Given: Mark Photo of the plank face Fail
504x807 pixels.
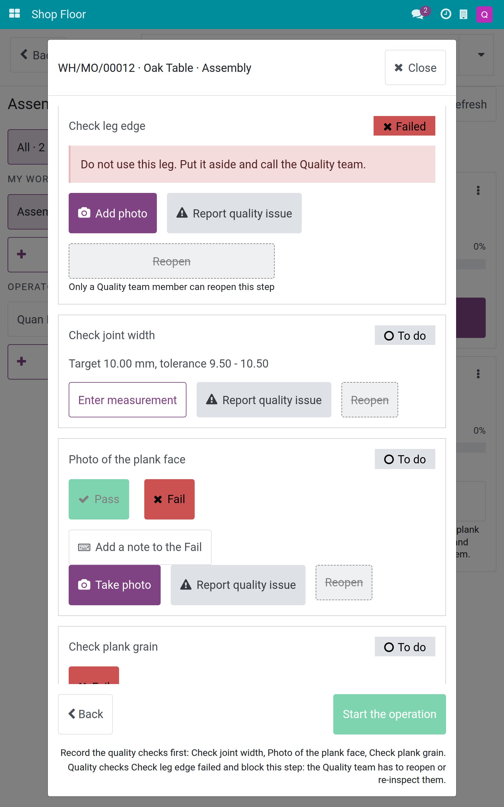Looking at the screenshot, I should [169, 499].
